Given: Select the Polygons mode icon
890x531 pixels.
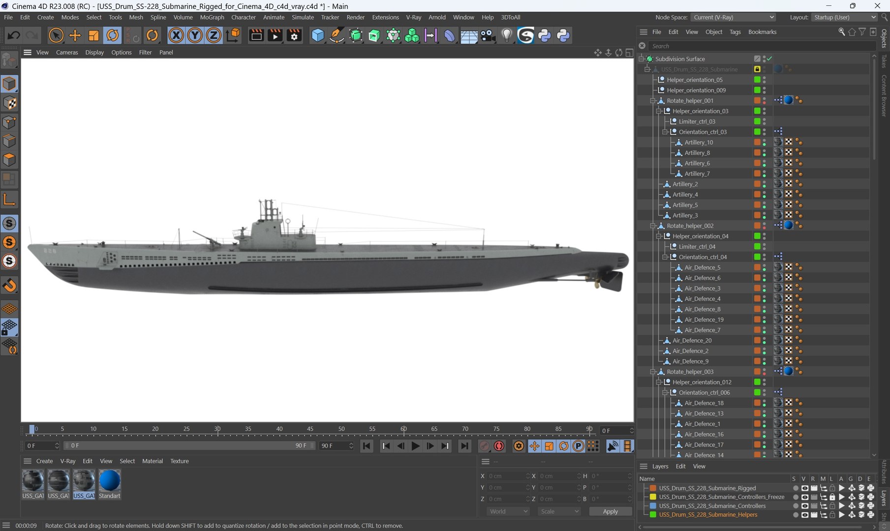Looking at the screenshot, I should 9,160.
